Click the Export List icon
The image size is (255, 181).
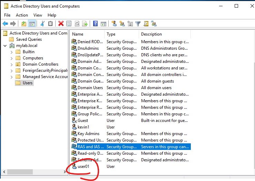(x=85, y=24)
